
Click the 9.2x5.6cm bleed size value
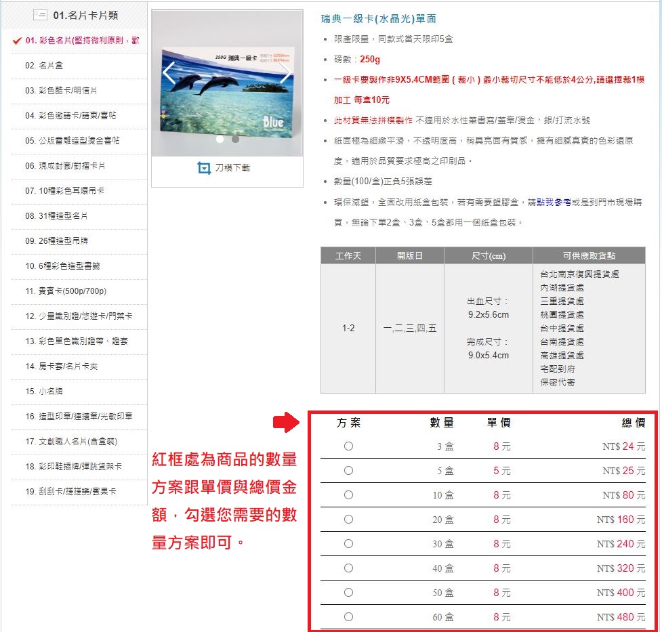[x=488, y=314]
